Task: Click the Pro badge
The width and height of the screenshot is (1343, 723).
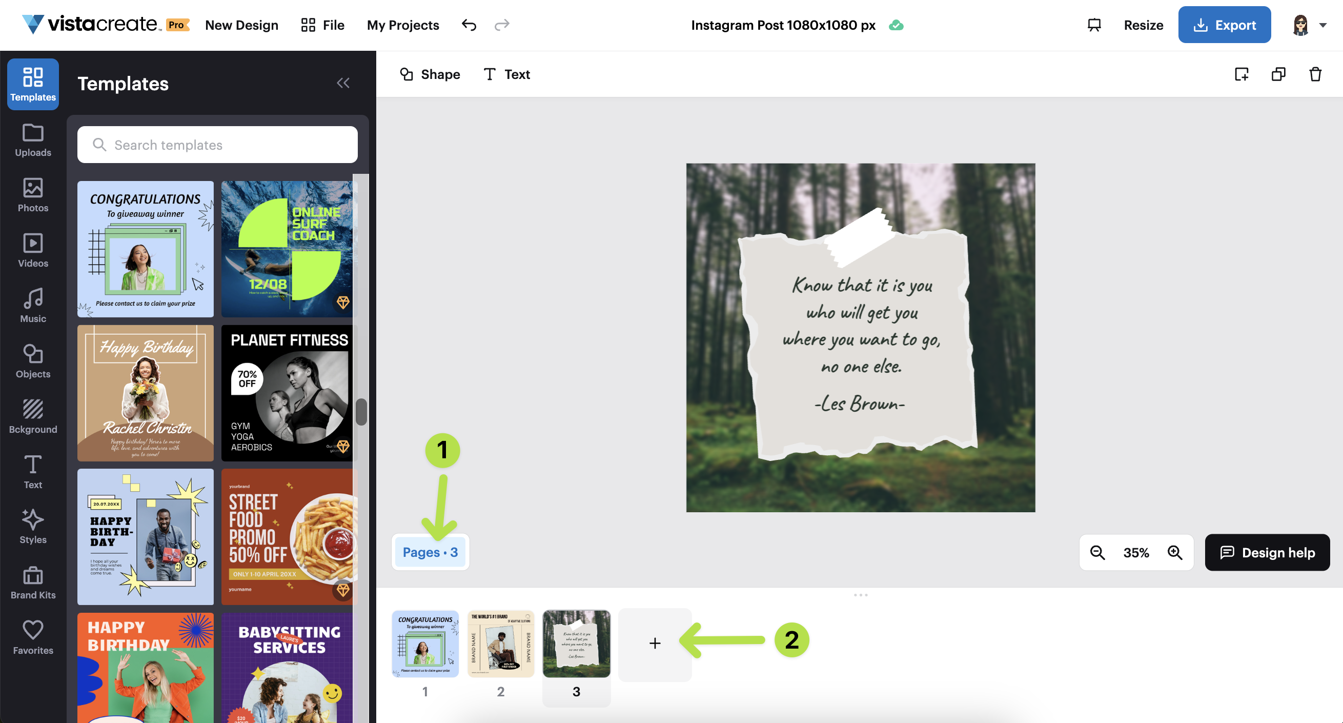Action: pos(177,25)
